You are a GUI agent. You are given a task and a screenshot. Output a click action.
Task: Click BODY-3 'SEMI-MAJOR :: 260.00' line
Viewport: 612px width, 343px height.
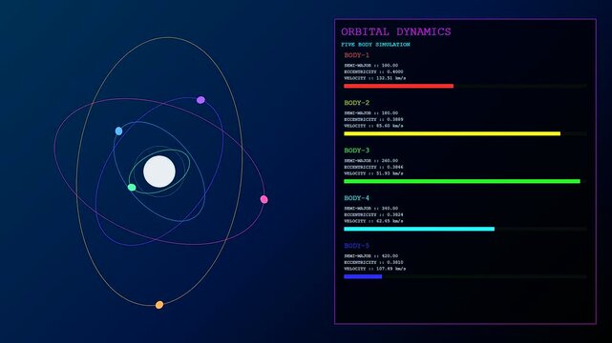tap(370, 160)
